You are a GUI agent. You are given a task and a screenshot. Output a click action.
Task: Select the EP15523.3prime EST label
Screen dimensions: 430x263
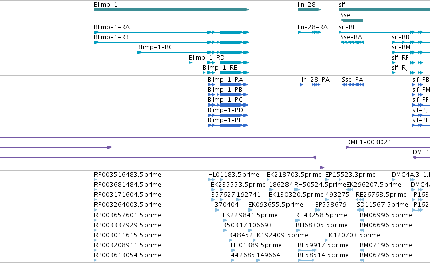(x=351, y=175)
